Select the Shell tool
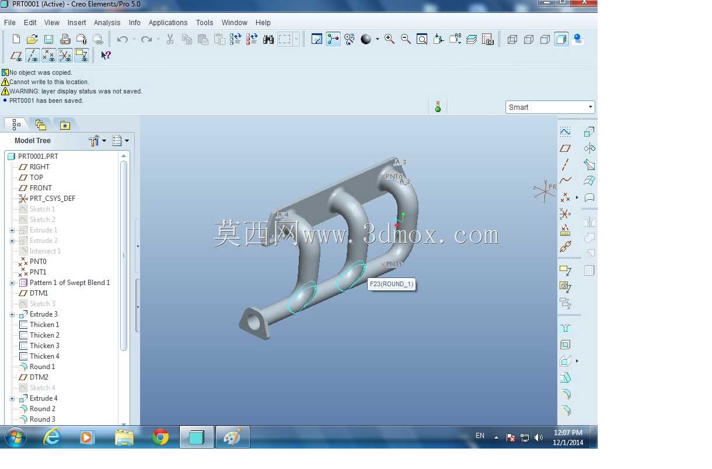The height and width of the screenshot is (469, 712). pyautogui.click(x=565, y=345)
